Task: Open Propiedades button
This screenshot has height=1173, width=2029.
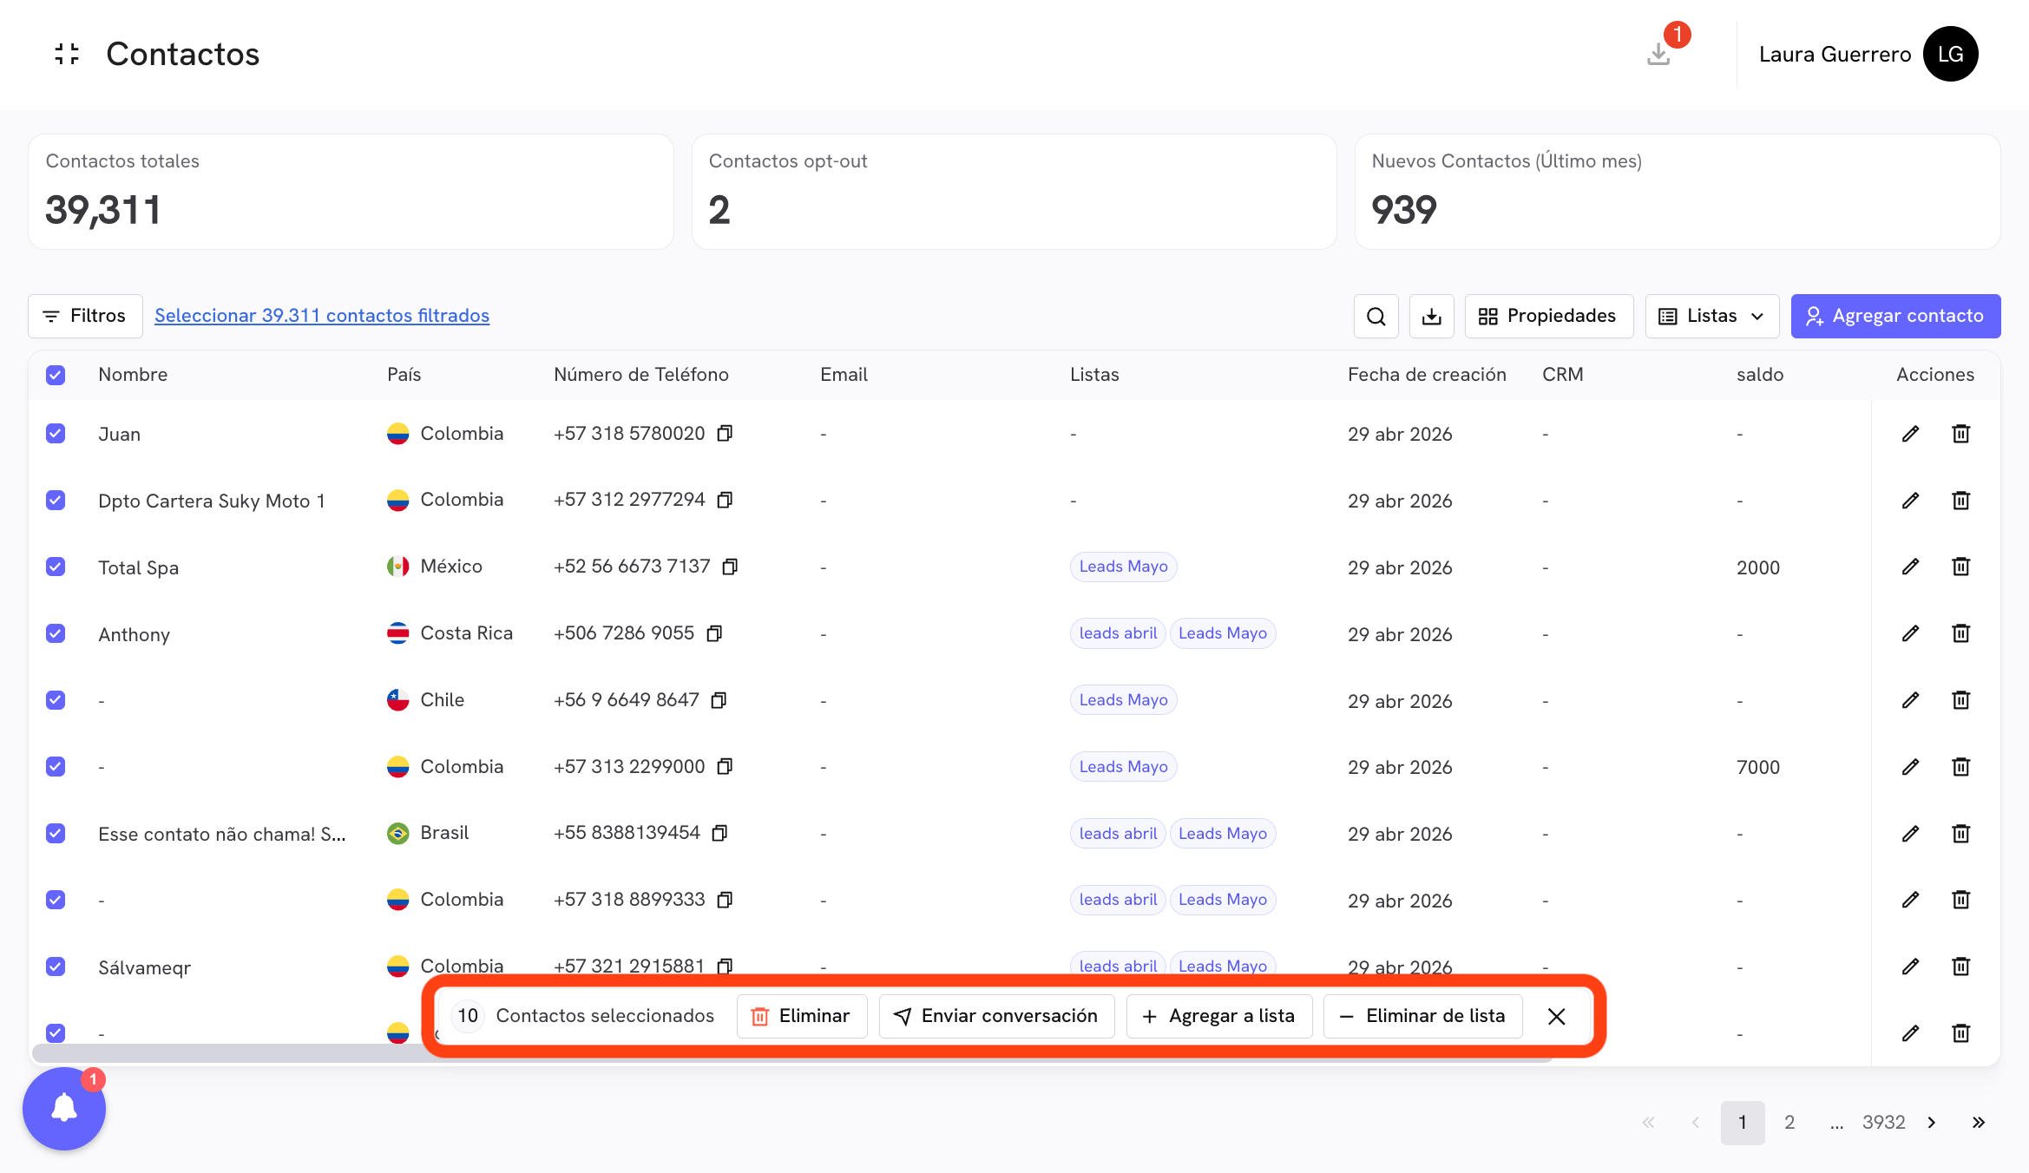Action: [1549, 316]
